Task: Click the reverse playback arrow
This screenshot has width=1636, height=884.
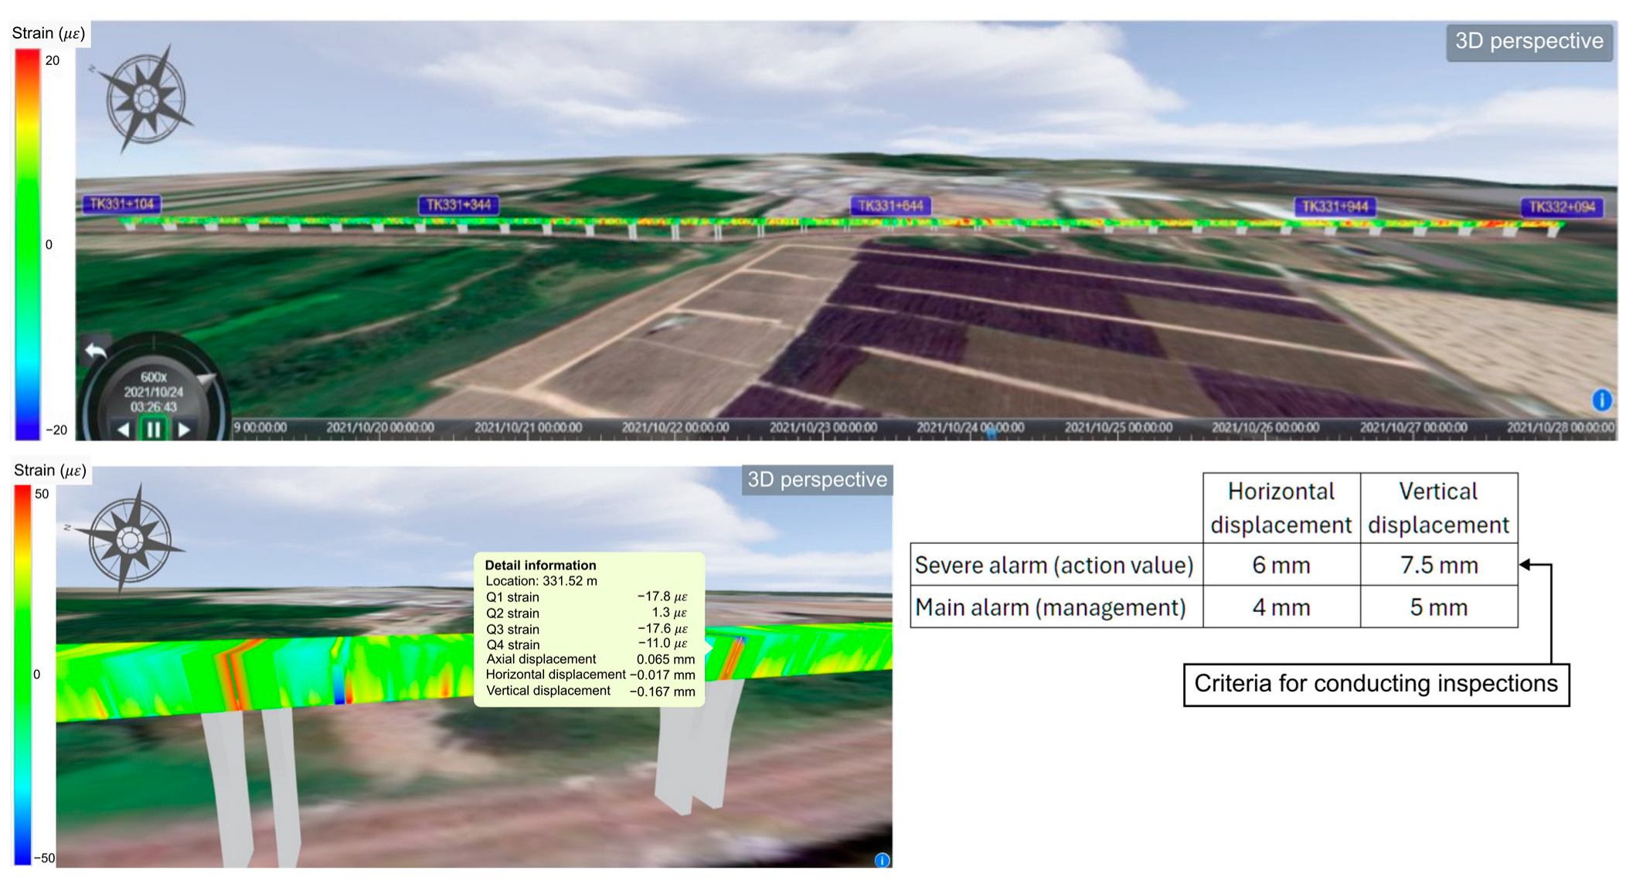Action: (124, 430)
